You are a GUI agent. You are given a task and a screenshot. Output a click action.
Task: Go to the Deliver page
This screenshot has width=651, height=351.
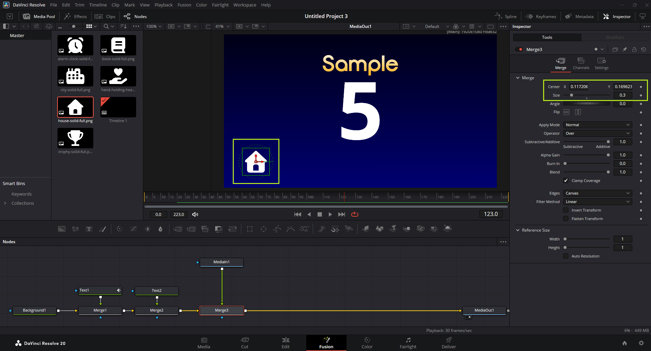click(x=449, y=342)
